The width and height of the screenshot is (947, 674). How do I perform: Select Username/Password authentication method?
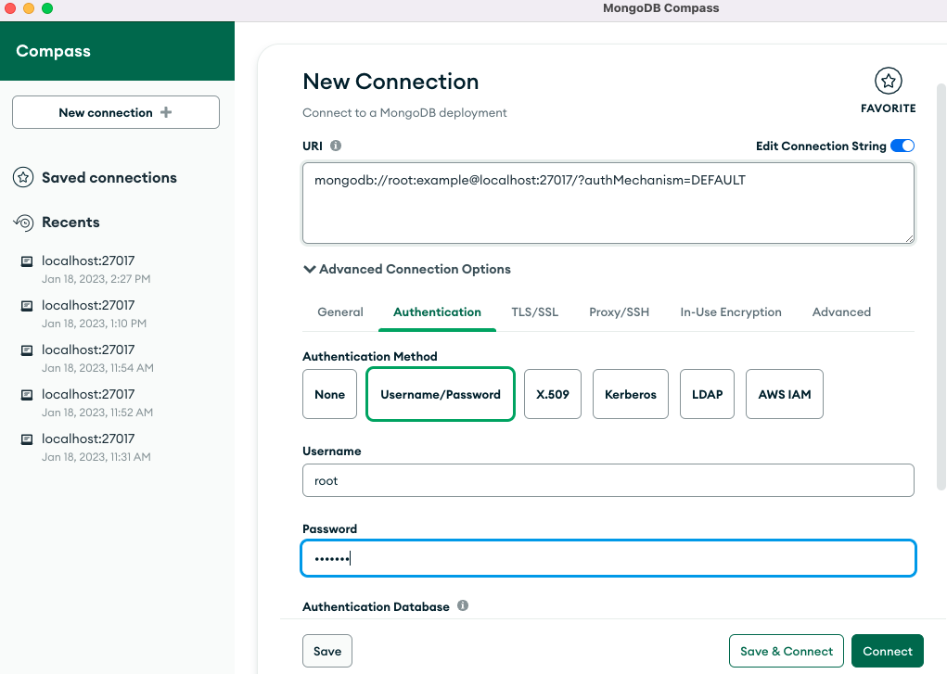tap(441, 394)
